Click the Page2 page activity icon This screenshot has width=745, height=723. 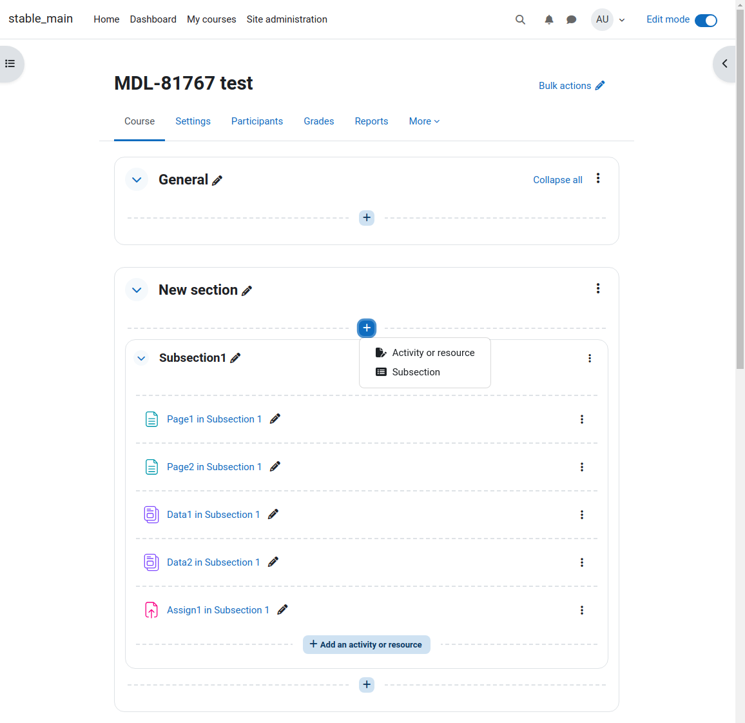click(151, 467)
